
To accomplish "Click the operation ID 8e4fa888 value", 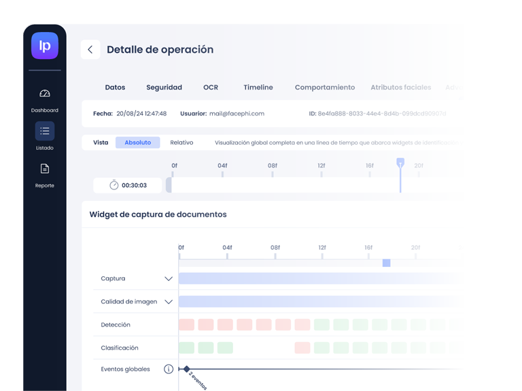I will 382,113.
